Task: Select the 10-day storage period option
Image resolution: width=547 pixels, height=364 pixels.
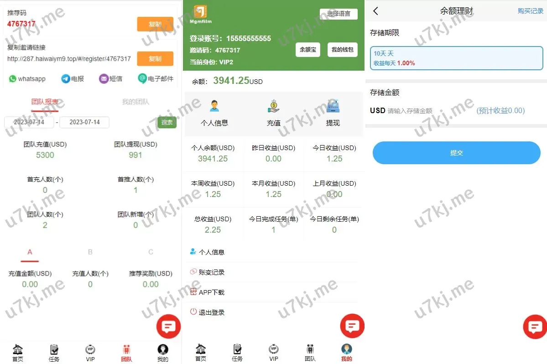Action: (x=456, y=58)
